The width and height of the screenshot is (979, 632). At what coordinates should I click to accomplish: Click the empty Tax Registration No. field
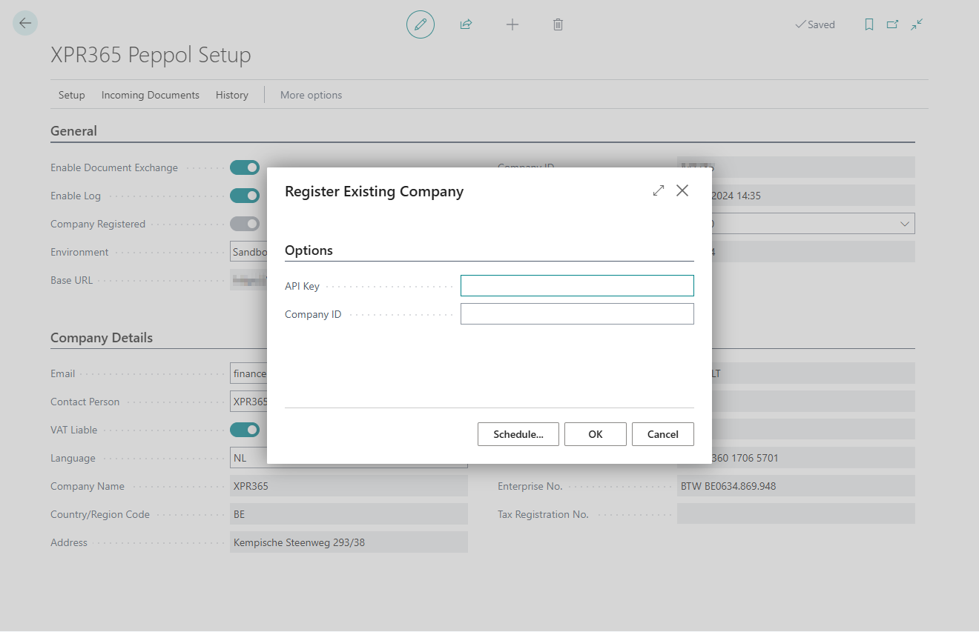(x=796, y=514)
